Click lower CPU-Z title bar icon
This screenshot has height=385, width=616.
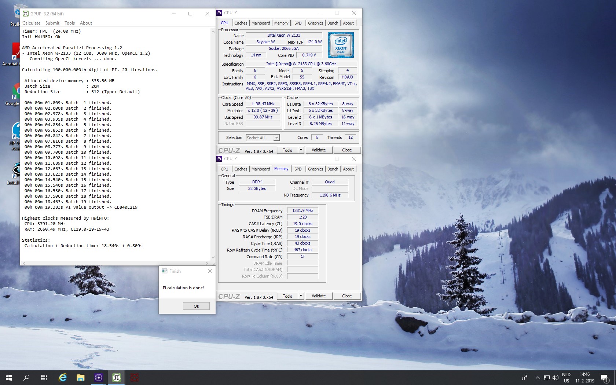click(x=219, y=159)
